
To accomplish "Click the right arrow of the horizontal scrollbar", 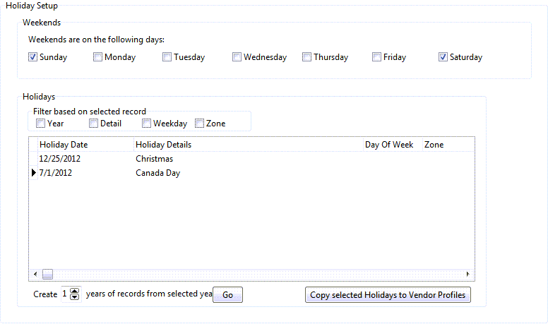I will tap(467, 274).
